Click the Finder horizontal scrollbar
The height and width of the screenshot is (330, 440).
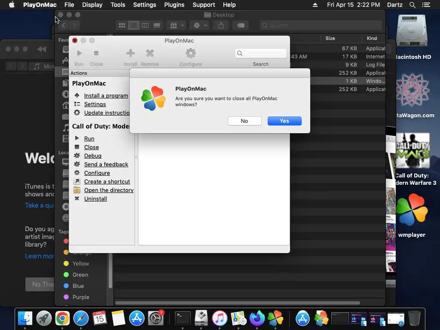click(x=237, y=303)
